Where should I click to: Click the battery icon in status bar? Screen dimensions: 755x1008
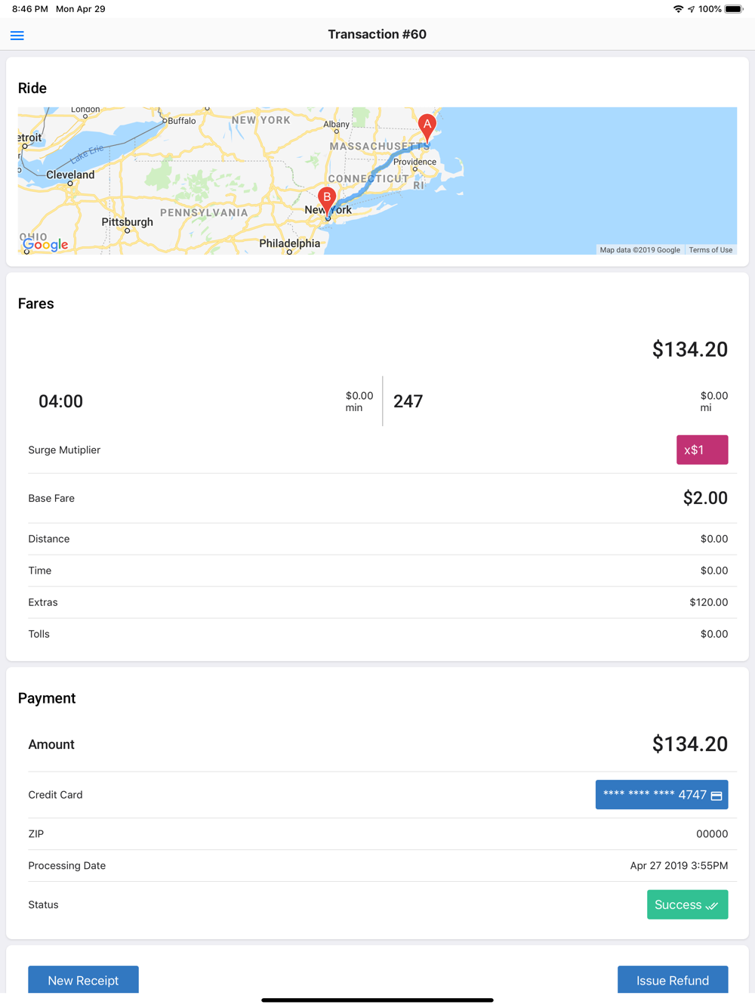[733, 9]
